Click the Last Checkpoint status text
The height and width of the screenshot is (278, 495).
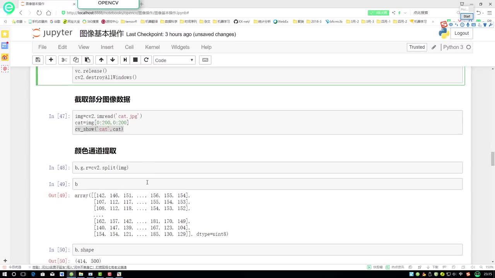pyautogui.click(x=181, y=34)
